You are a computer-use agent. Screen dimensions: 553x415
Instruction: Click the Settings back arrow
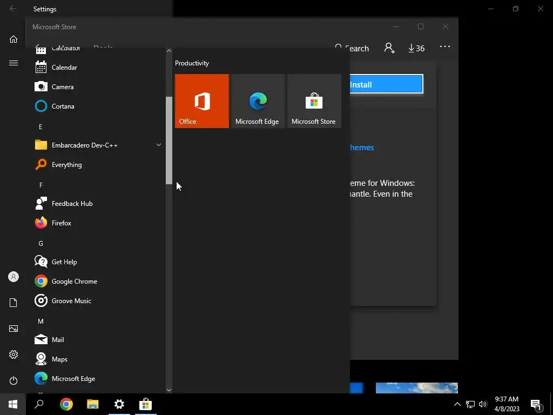click(x=13, y=9)
